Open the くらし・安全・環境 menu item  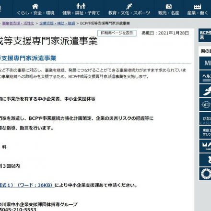click(35, 13)
